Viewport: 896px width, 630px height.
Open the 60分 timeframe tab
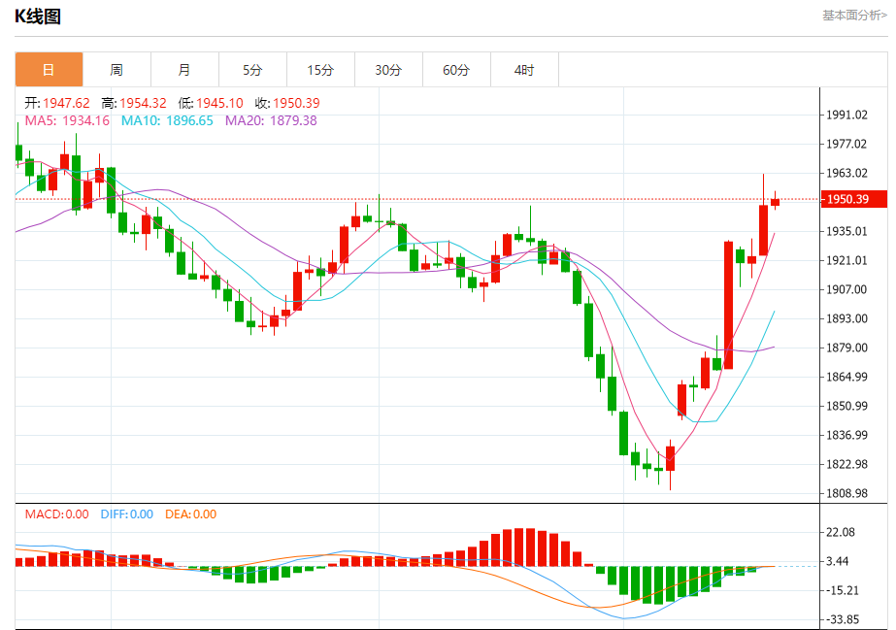pyautogui.click(x=456, y=70)
